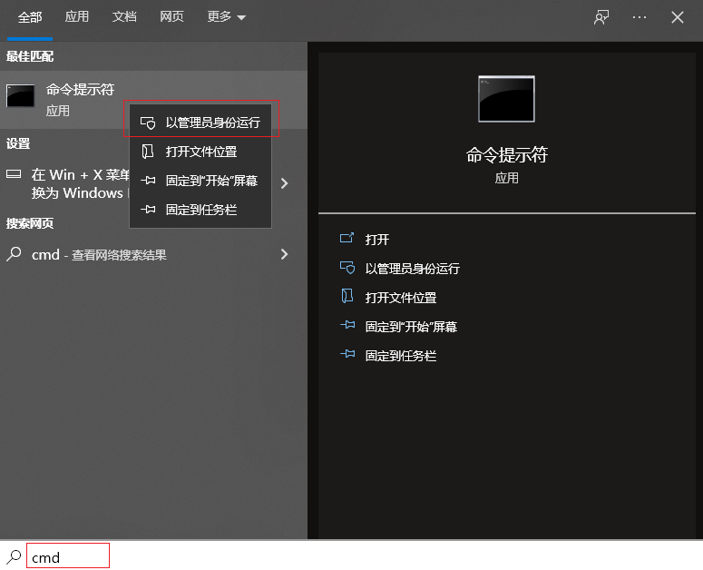This screenshot has width=703, height=570.
Task: Switch to the 网页 tab
Action: (x=171, y=17)
